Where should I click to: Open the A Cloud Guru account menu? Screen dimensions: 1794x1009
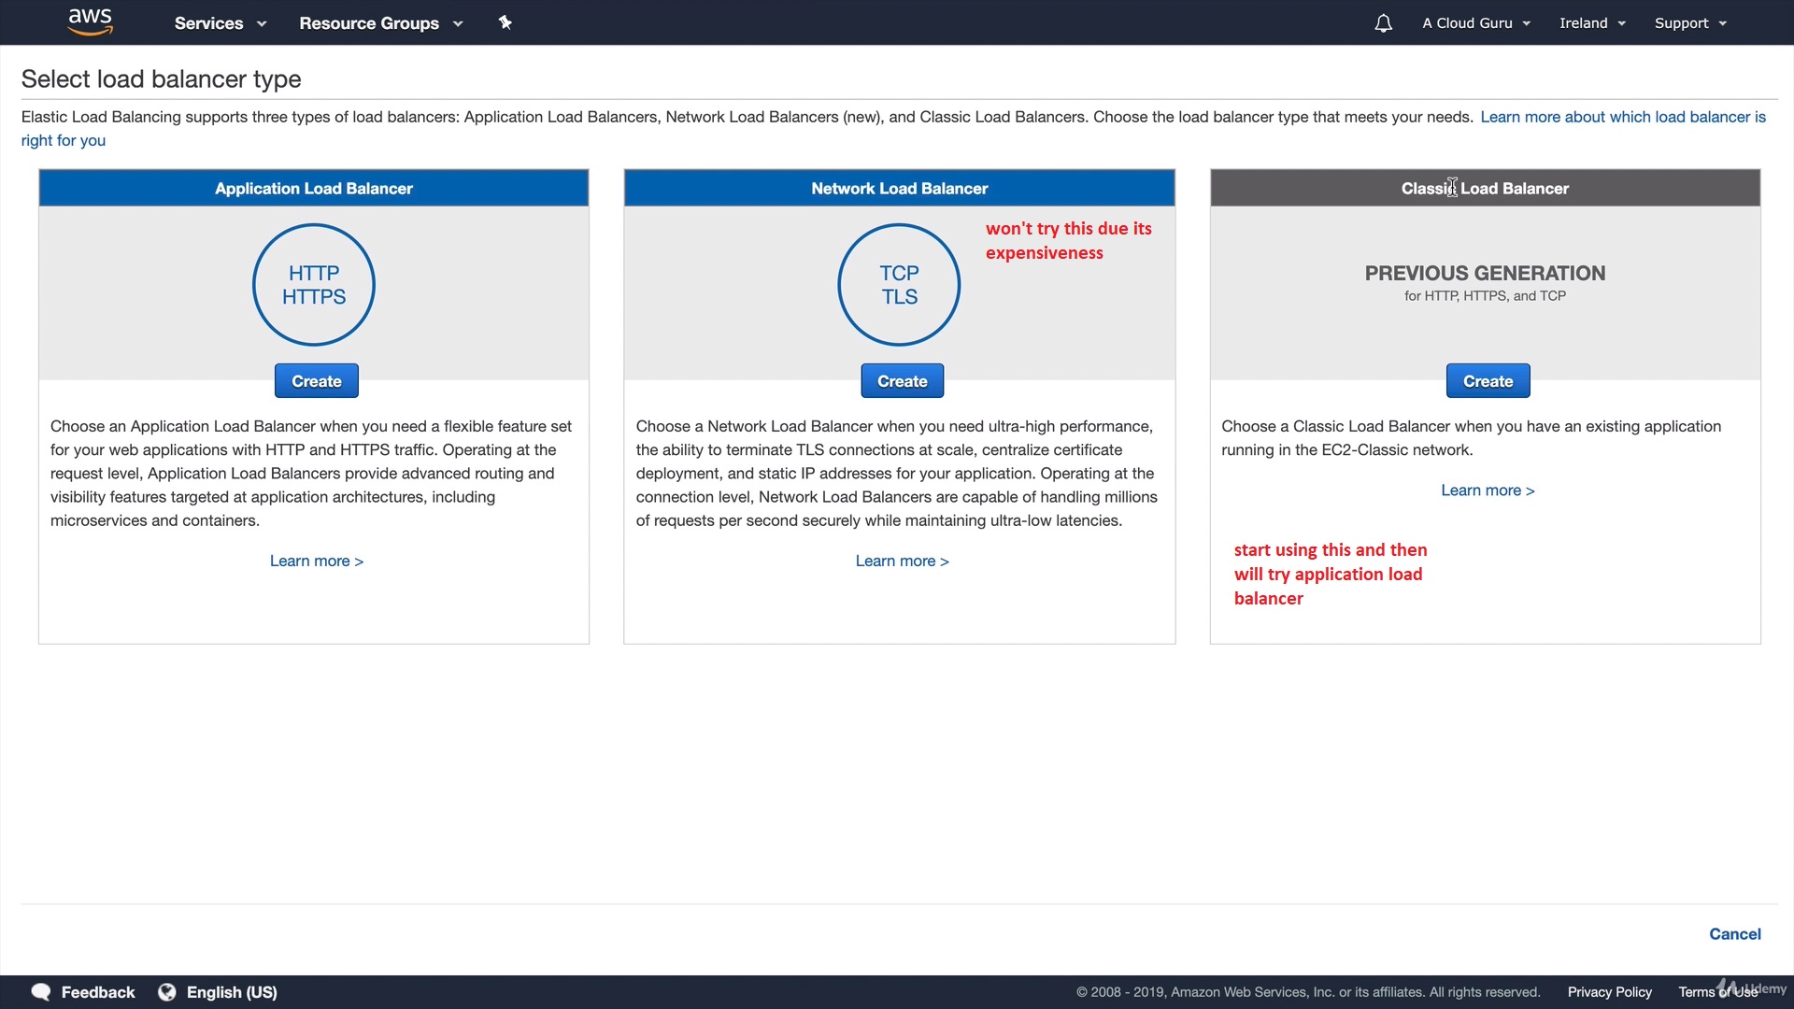pyautogui.click(x=1475, y=23)
